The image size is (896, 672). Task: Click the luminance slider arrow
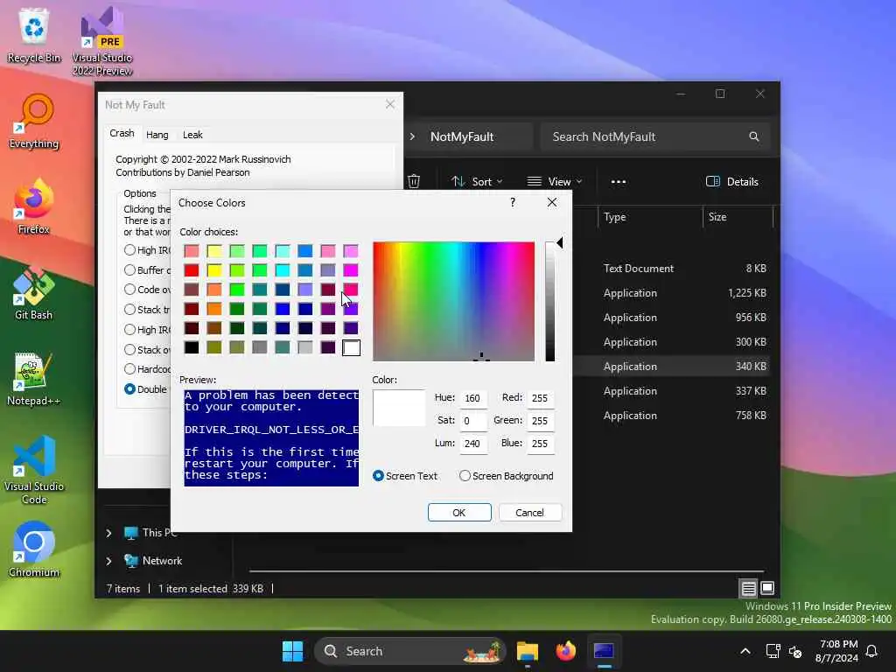click(x=559, y=243)
